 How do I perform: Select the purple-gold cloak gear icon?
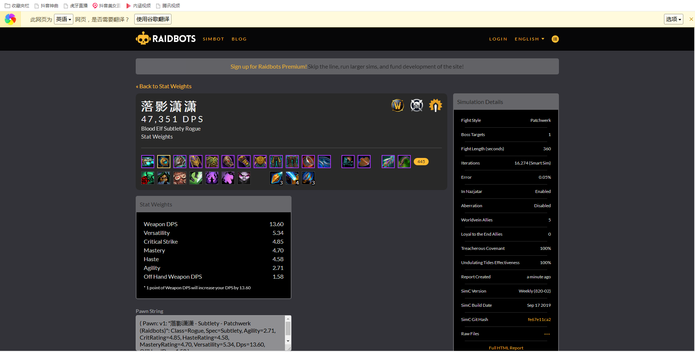196,162
